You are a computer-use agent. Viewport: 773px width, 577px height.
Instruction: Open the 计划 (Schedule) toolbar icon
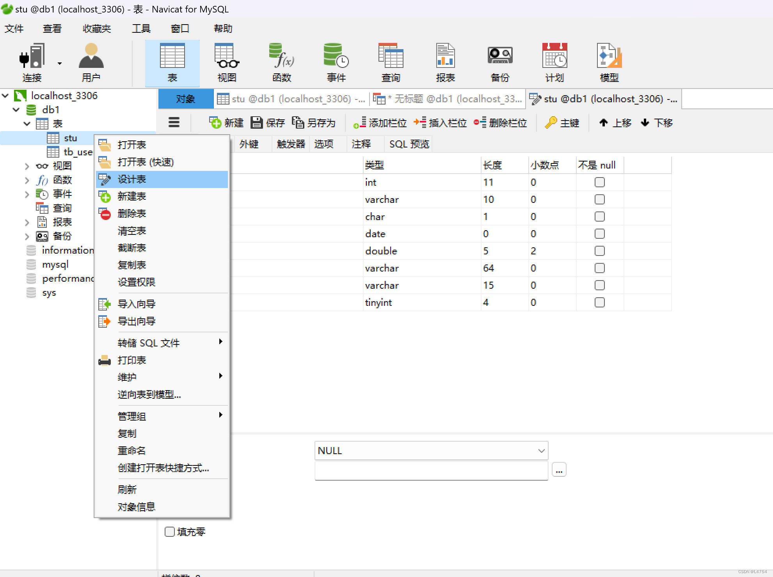554,62
